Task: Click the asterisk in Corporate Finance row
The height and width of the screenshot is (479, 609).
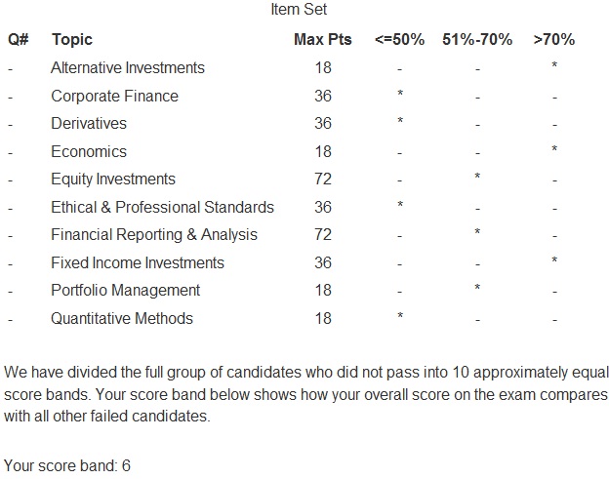Action: [x=400, y=94]
